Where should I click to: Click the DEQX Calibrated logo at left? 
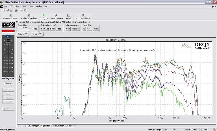8,25
